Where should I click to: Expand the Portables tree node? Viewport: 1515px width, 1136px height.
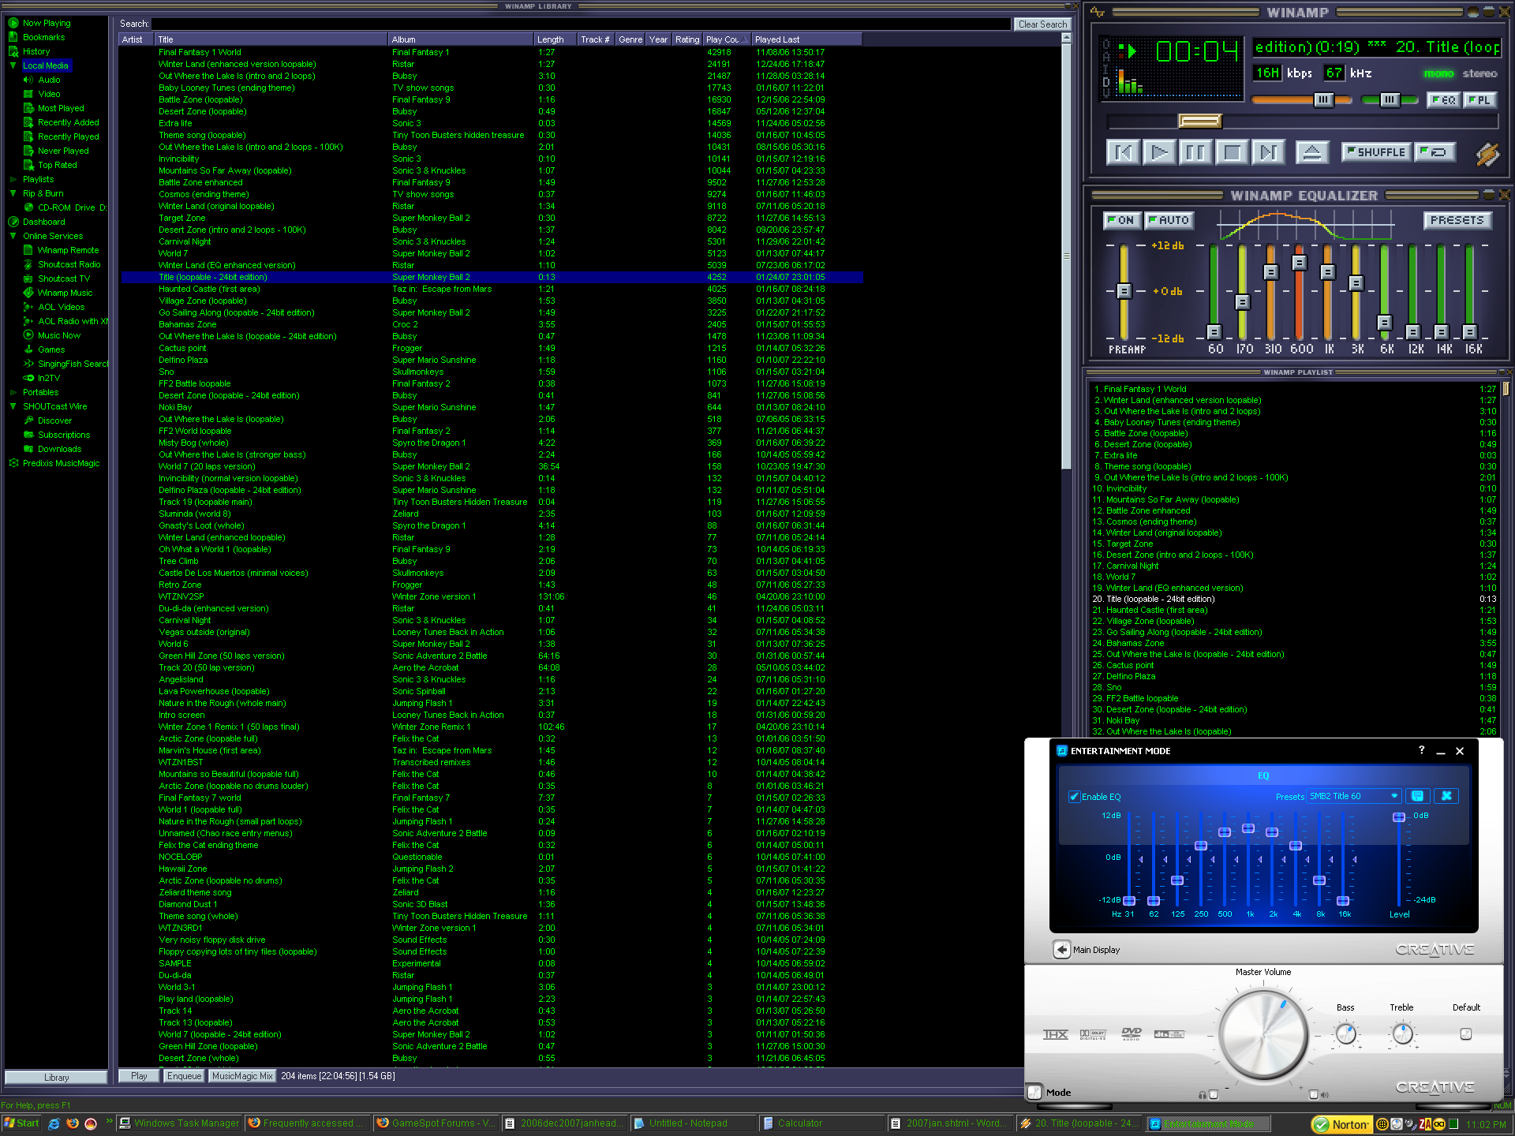click(x=13, y=392)
